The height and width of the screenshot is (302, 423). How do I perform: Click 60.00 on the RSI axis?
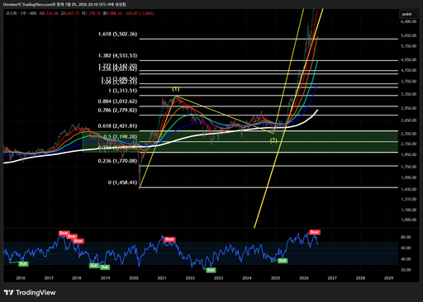pos(406,248)
